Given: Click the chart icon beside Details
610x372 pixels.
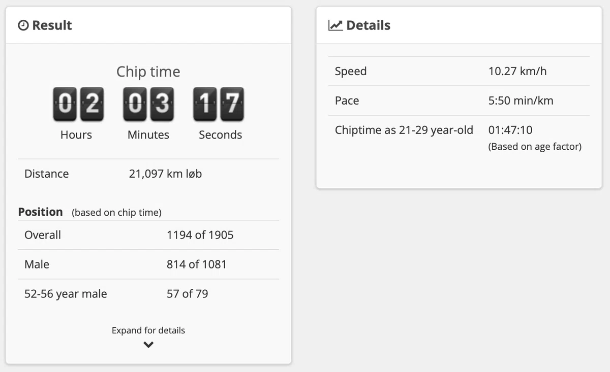Looking at the screenshot, I should 335,25.
